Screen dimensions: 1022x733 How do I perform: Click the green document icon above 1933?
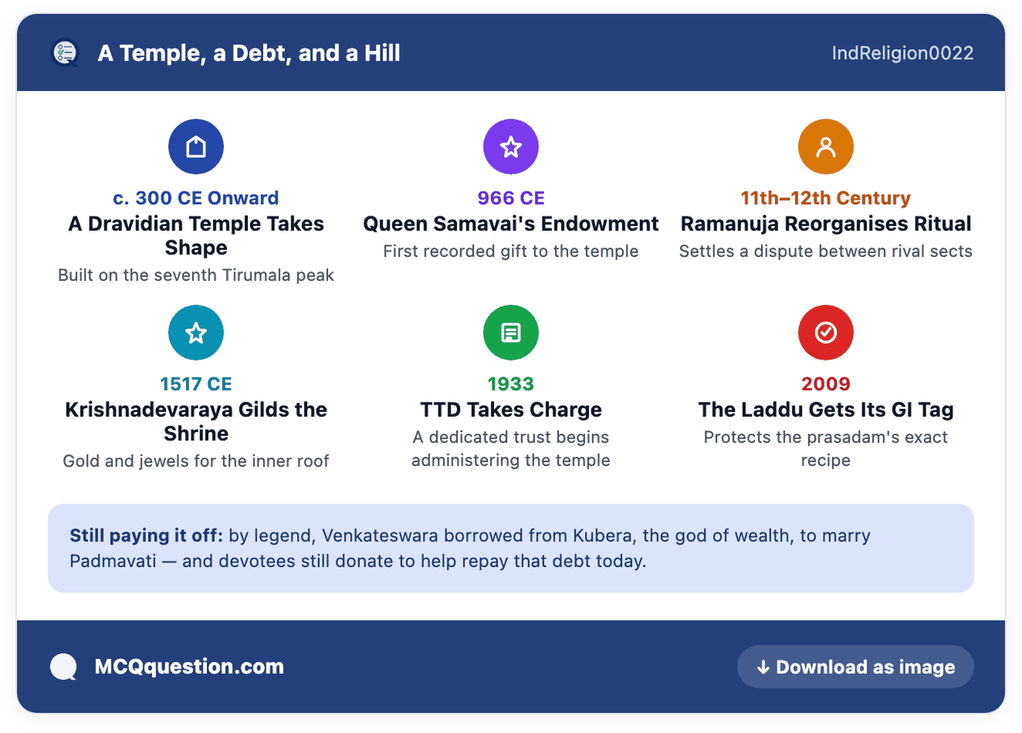click(x=511, y=332)
